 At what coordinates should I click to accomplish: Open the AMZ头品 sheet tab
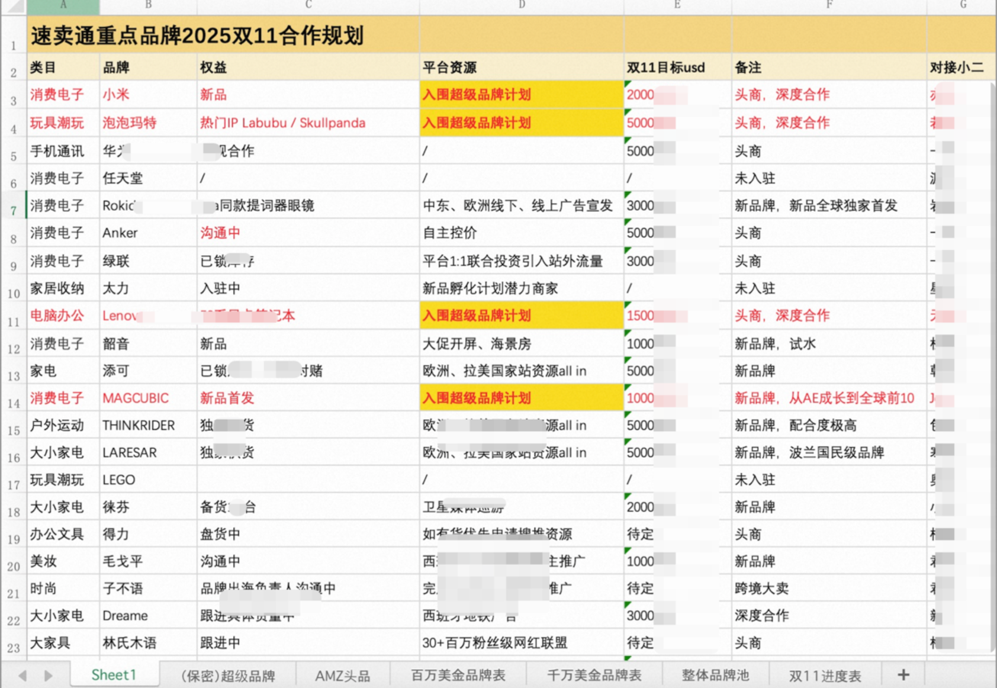tap(342, 676)
